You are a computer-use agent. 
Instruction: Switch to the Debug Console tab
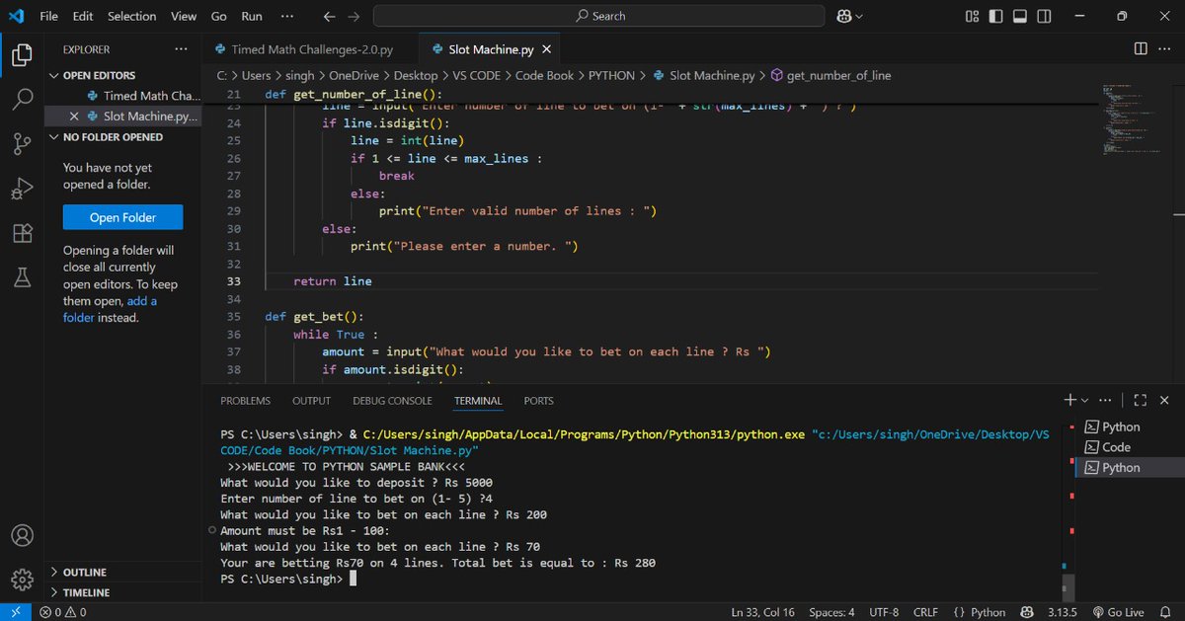[392, 401]
